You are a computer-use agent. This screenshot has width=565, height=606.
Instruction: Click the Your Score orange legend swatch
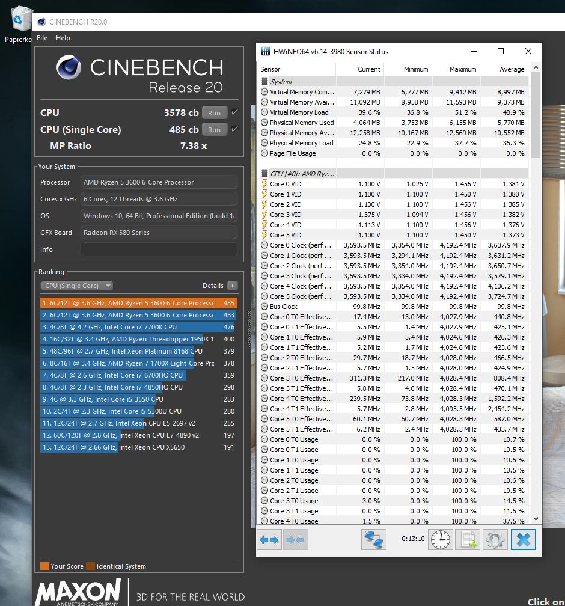[x=44, y=566]
